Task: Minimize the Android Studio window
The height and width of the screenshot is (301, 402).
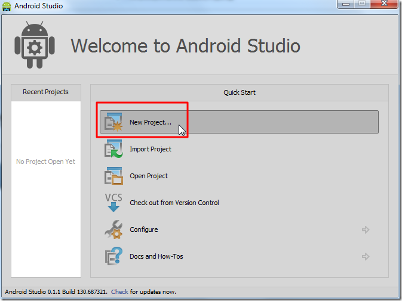Action: coord(346,4)
